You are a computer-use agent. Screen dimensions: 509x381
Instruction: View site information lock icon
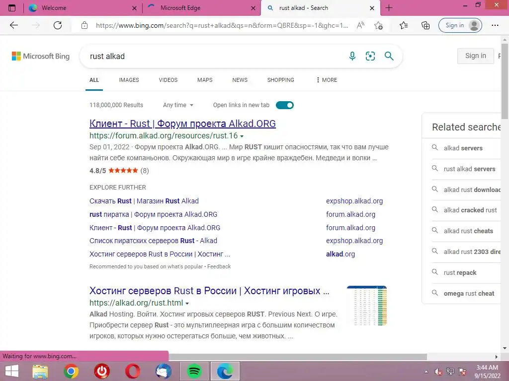[x=85, y=25]
